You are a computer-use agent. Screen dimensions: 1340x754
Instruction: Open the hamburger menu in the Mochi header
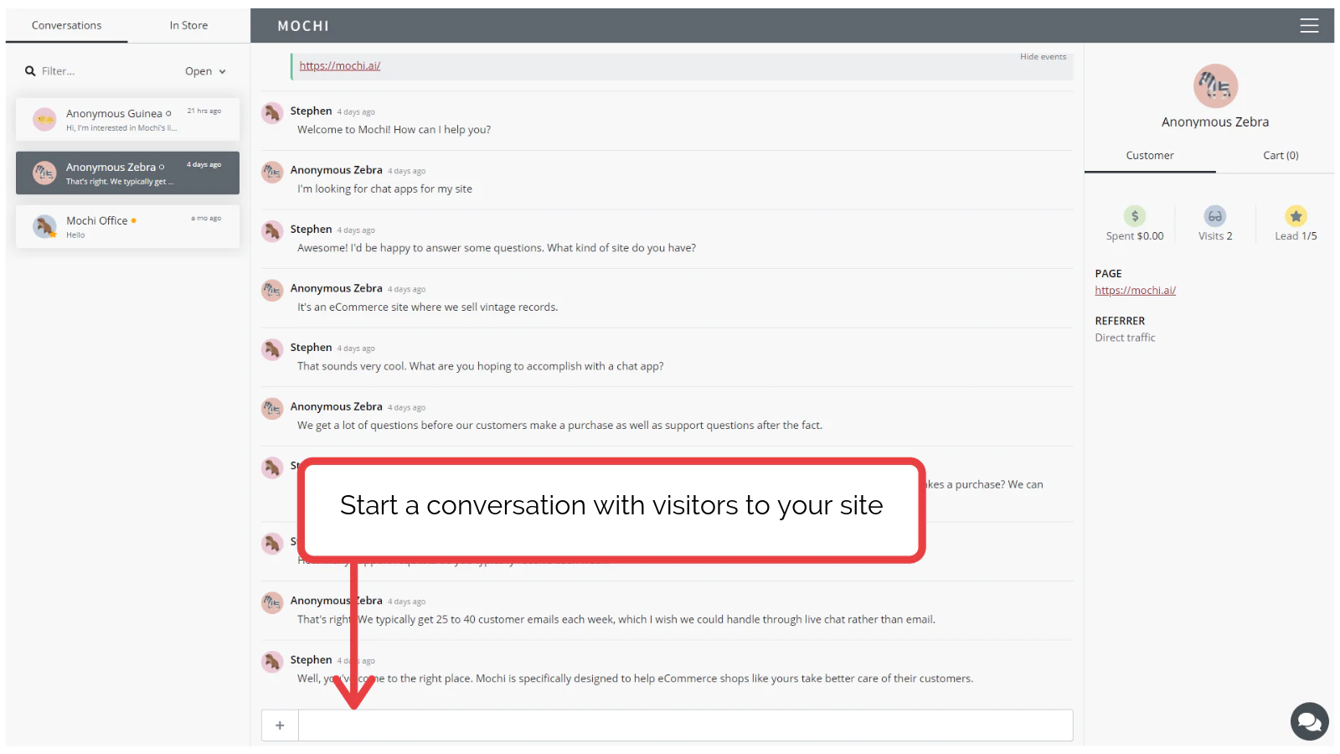click(x=1309, y=26)
